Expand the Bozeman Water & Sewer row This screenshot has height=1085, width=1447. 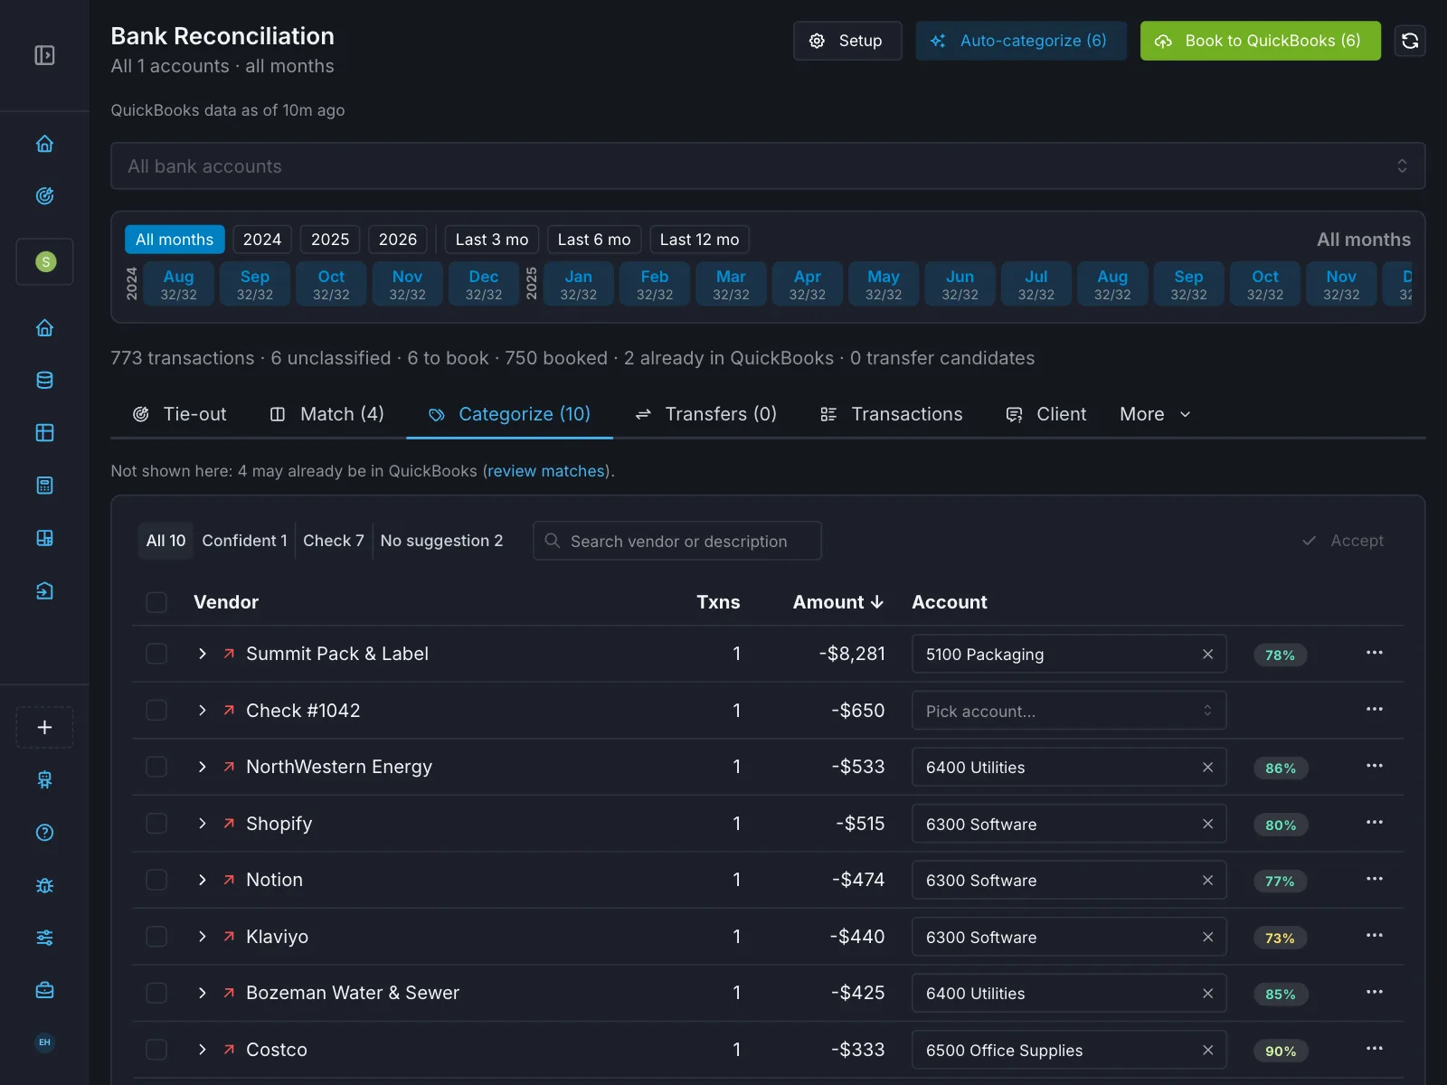[203, 993]
